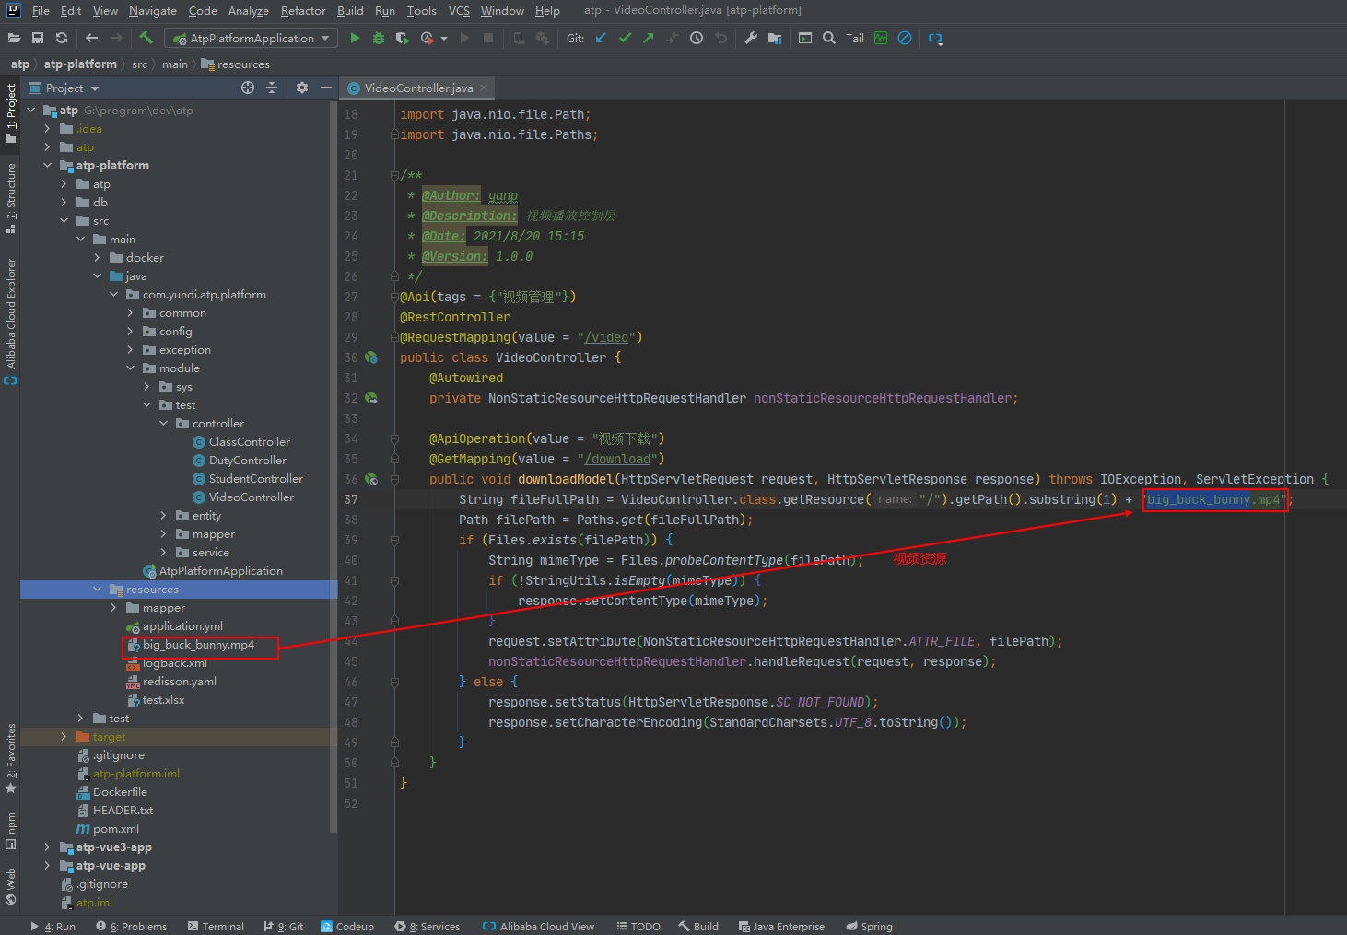
Task: Click the Git commit checkmark icon
Action: click(625, 38)
